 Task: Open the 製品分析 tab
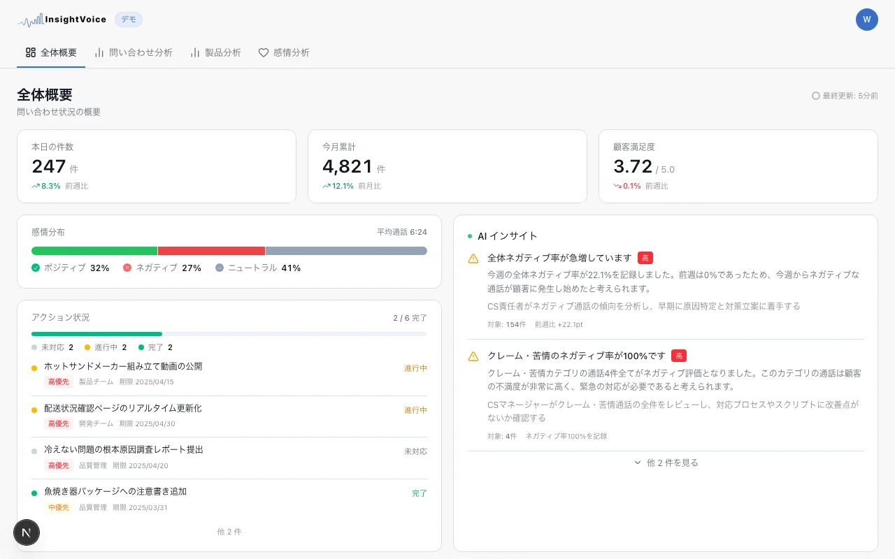click(215, 52)
